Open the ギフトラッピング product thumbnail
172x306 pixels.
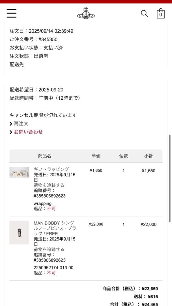[19, 172]
